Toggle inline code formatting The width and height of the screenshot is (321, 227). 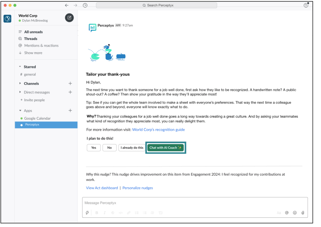tap(121, 213)
